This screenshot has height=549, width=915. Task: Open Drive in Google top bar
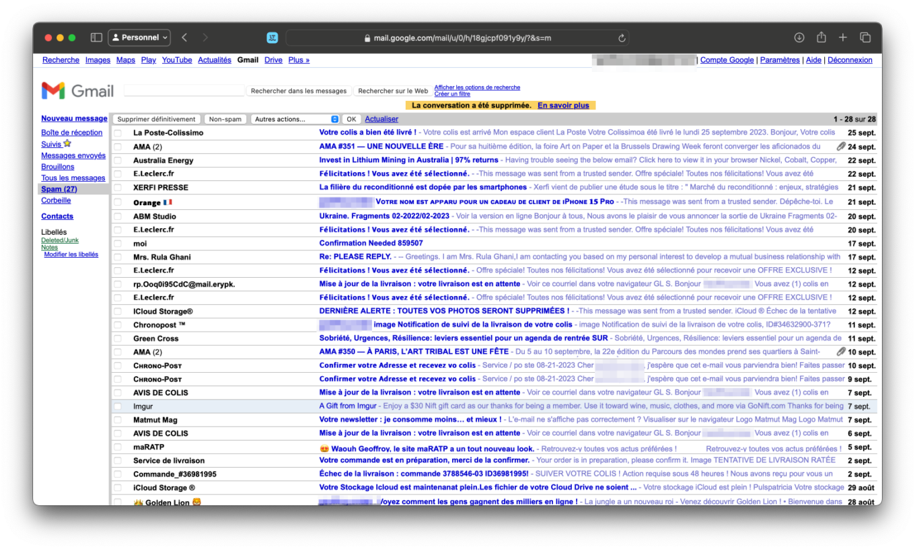(273, 60)
